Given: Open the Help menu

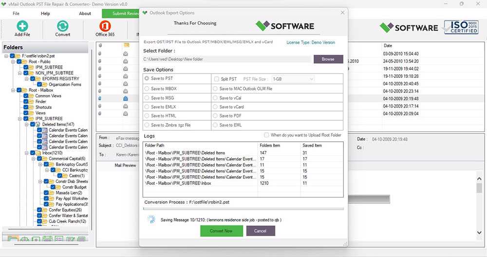Looking at the screenshot, I should click(x=45, y=13).
